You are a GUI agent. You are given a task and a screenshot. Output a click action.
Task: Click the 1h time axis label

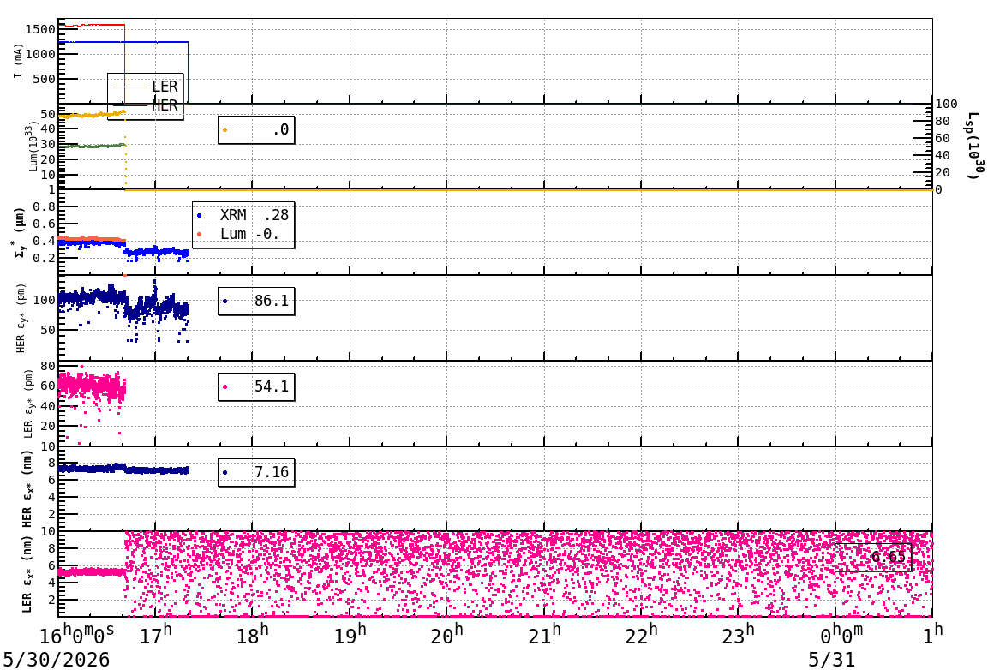coord(933,635)
